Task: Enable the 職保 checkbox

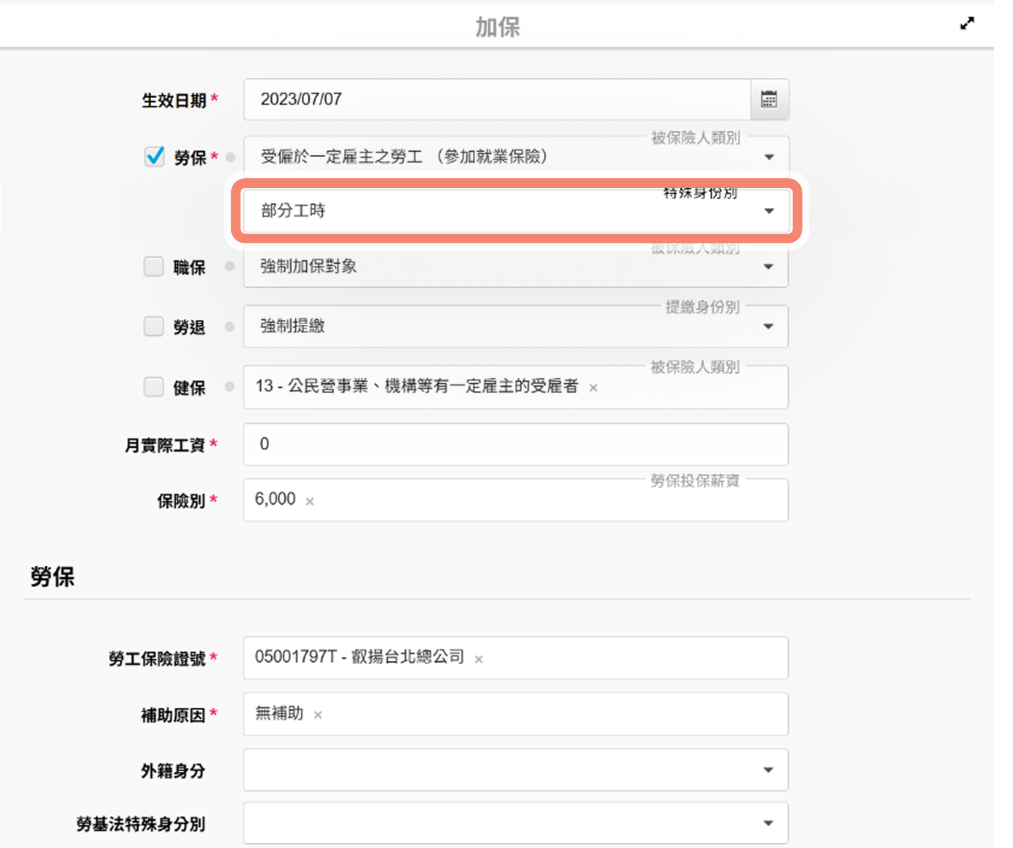Action: (x=154, y=266)
